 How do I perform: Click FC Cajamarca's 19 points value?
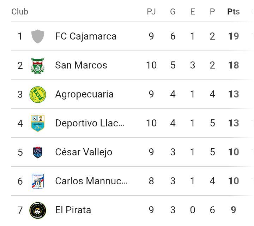[x=233, y=36]
